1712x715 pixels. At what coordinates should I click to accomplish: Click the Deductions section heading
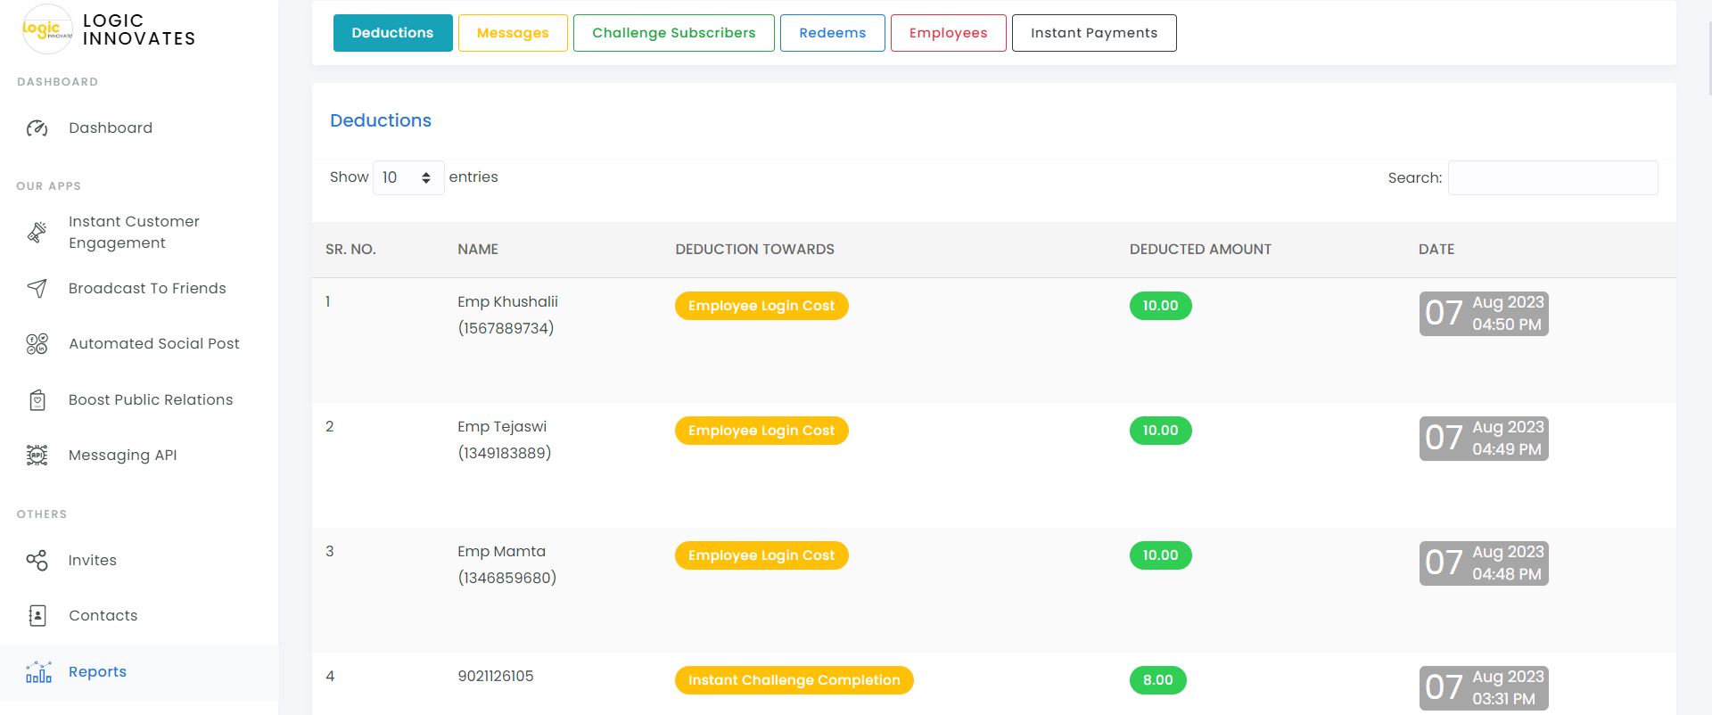click(x=381, y=120)
